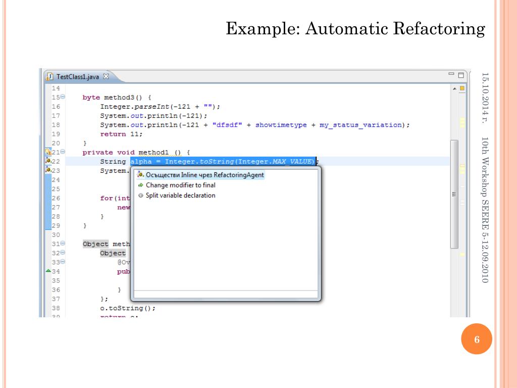
Task: Select the TestClass1.java tab
Action: click(x=77, y=77)
